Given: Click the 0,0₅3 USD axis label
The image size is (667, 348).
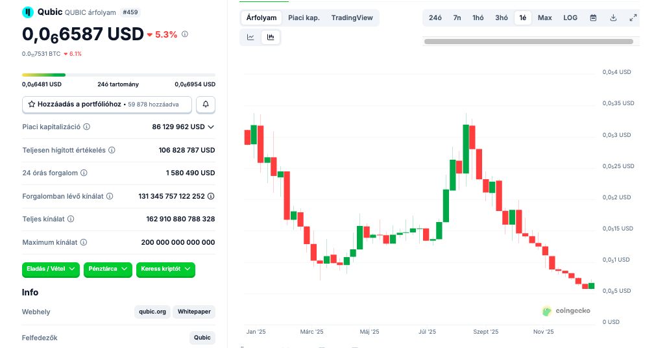Looking at the screenshot, I should pyautogui.click(x=616, y=135).
